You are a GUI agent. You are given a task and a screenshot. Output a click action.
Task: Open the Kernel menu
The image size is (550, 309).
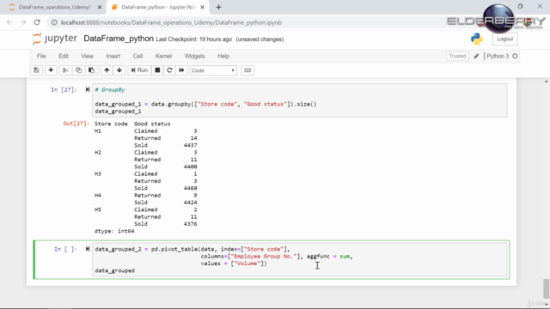coord(163,56)
